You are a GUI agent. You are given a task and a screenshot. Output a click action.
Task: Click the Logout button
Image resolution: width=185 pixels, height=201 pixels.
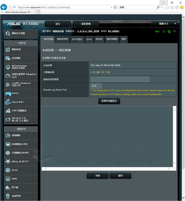point(58,24)
